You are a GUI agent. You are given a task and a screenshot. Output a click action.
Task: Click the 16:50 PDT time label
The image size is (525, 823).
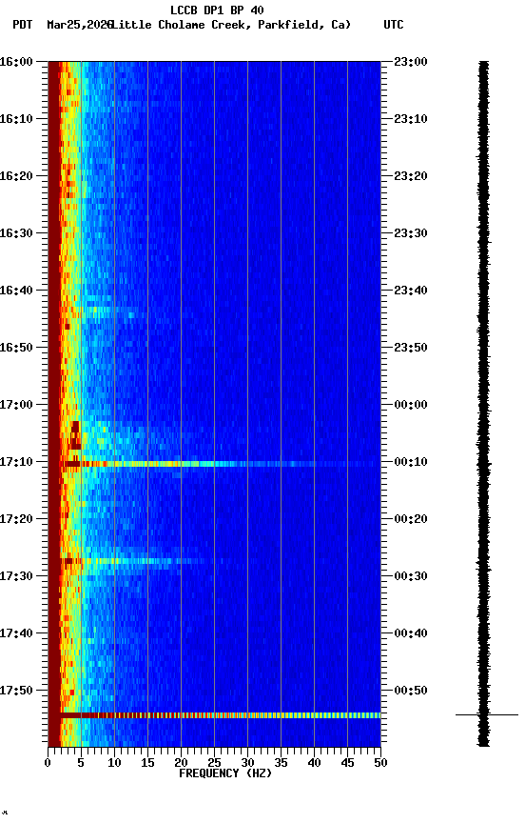(16, 348)
